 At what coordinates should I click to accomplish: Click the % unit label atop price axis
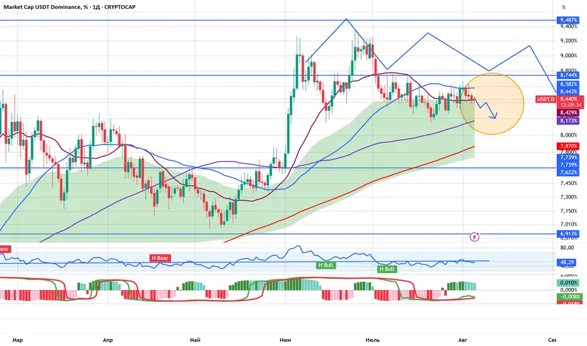click(564, 8)
